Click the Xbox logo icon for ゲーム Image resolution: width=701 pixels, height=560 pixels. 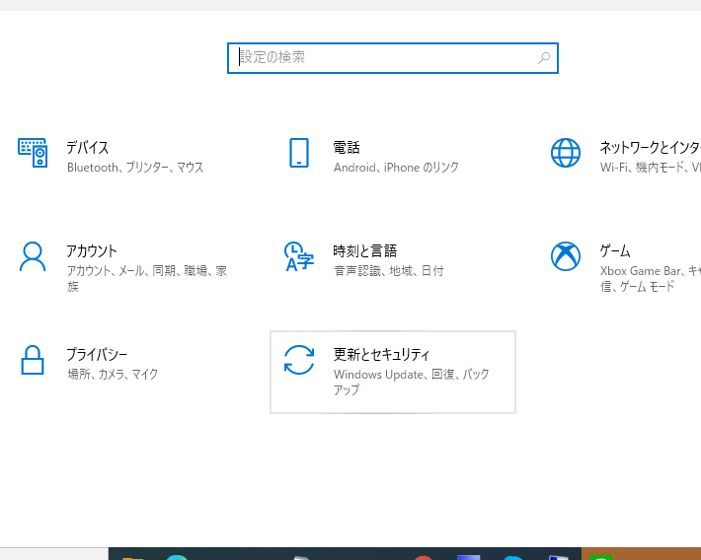click(566, 256)
